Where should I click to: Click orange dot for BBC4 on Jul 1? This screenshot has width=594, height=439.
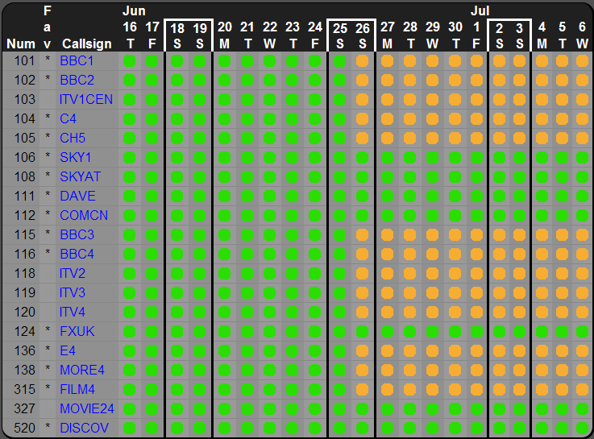point(476,254)
